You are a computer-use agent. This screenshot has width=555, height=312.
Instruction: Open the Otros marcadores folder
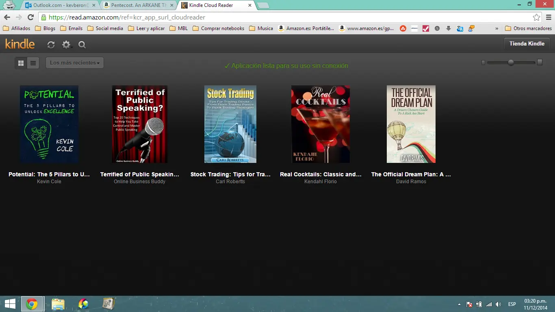(x=528, y=28)
